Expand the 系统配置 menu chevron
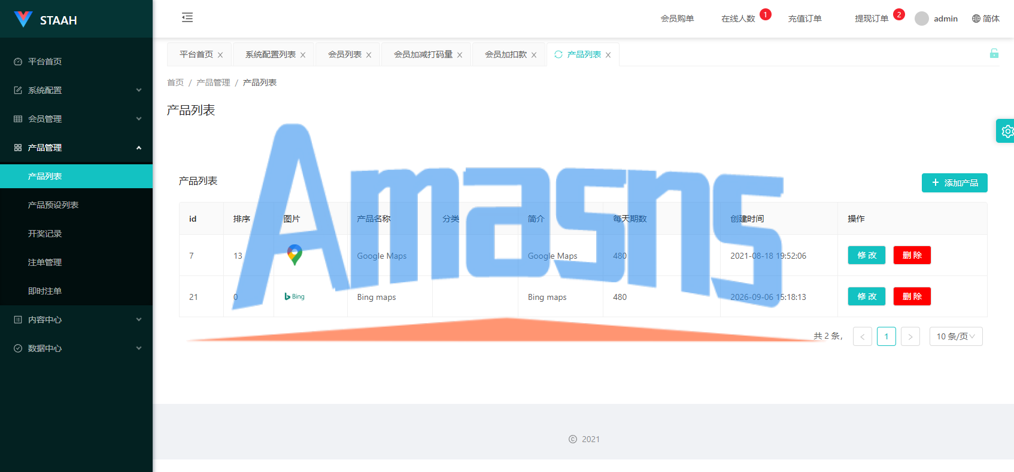Image resolution: width=1014 pixels, height=472 pixels. (139, 90)
